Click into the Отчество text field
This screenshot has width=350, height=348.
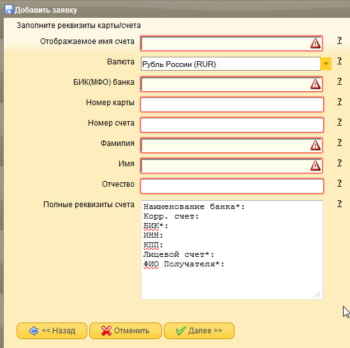click(x=232, y=186)
